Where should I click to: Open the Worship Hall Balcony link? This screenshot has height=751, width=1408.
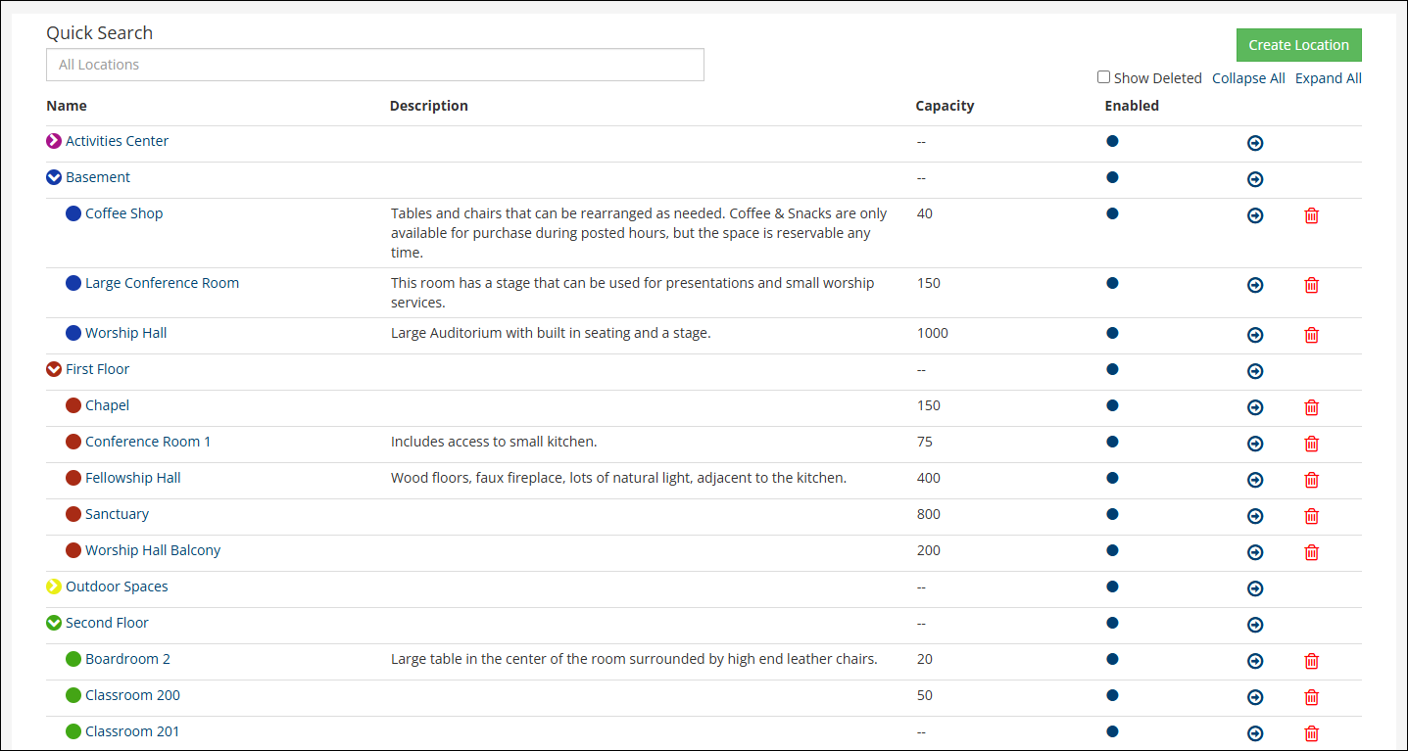153,550
